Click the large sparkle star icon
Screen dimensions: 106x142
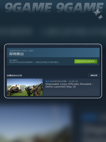97,12
